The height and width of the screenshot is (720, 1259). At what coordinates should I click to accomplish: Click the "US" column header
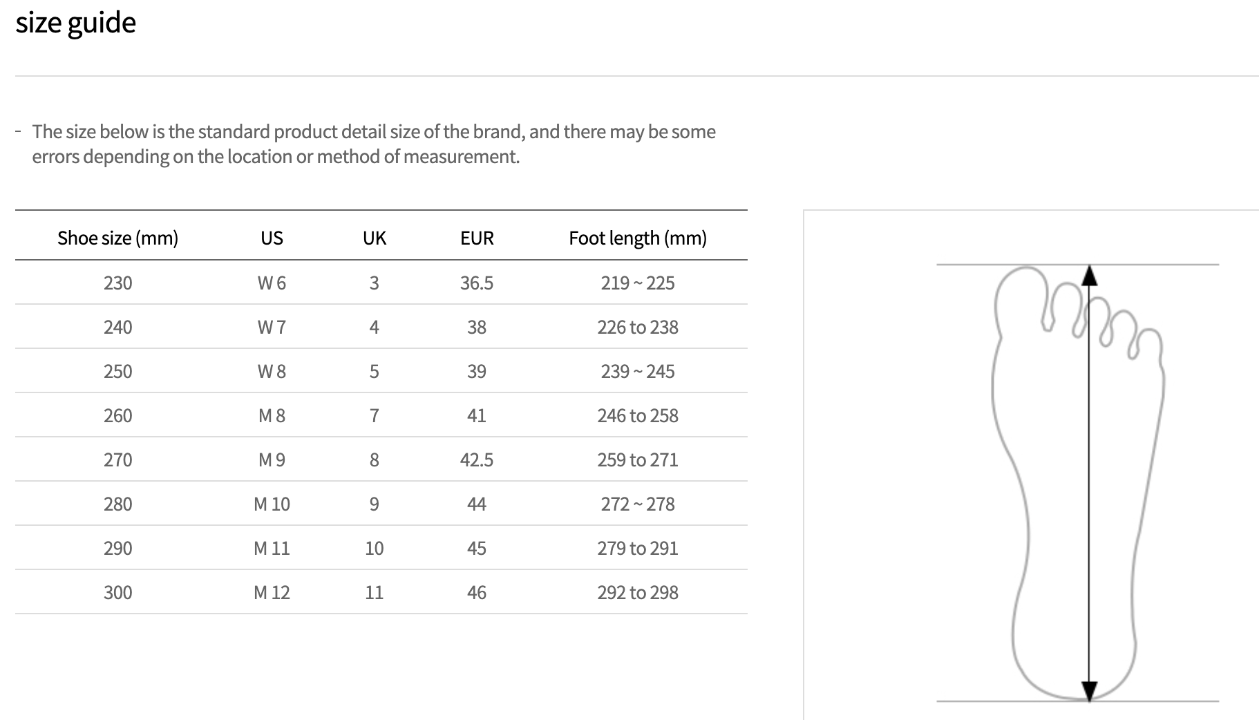pos(272,238)
